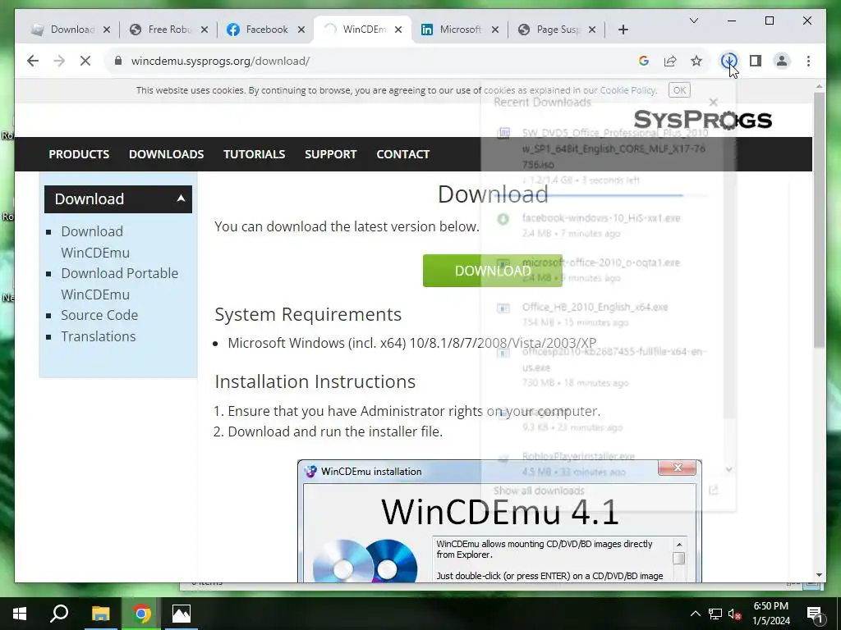Close the Microsoft LinkedIn tab
The height and width of the screenshot is (630, 841).
click(x=495, y=30)
